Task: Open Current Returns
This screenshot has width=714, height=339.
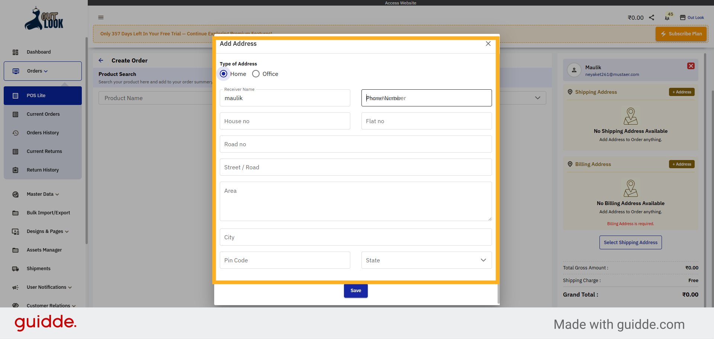Action: click(x=44, y=151)
